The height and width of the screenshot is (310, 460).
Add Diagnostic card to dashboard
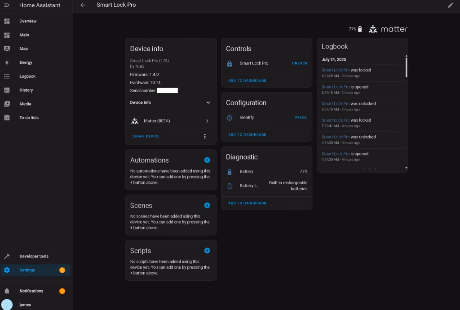(247, 203)
